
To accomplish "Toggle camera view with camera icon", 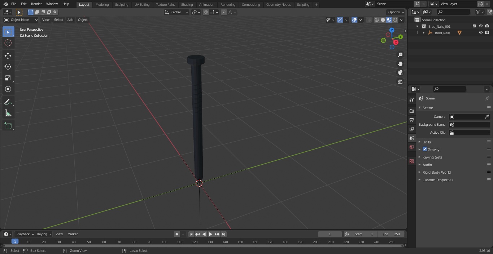I will 400,72.
